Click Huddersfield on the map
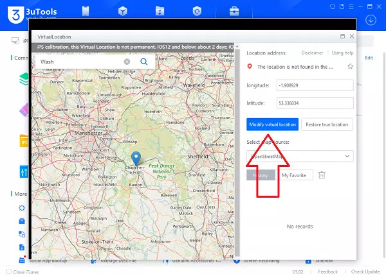 click(x=154, y=94)
